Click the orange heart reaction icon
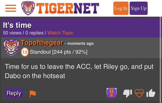 click(139, 93)
